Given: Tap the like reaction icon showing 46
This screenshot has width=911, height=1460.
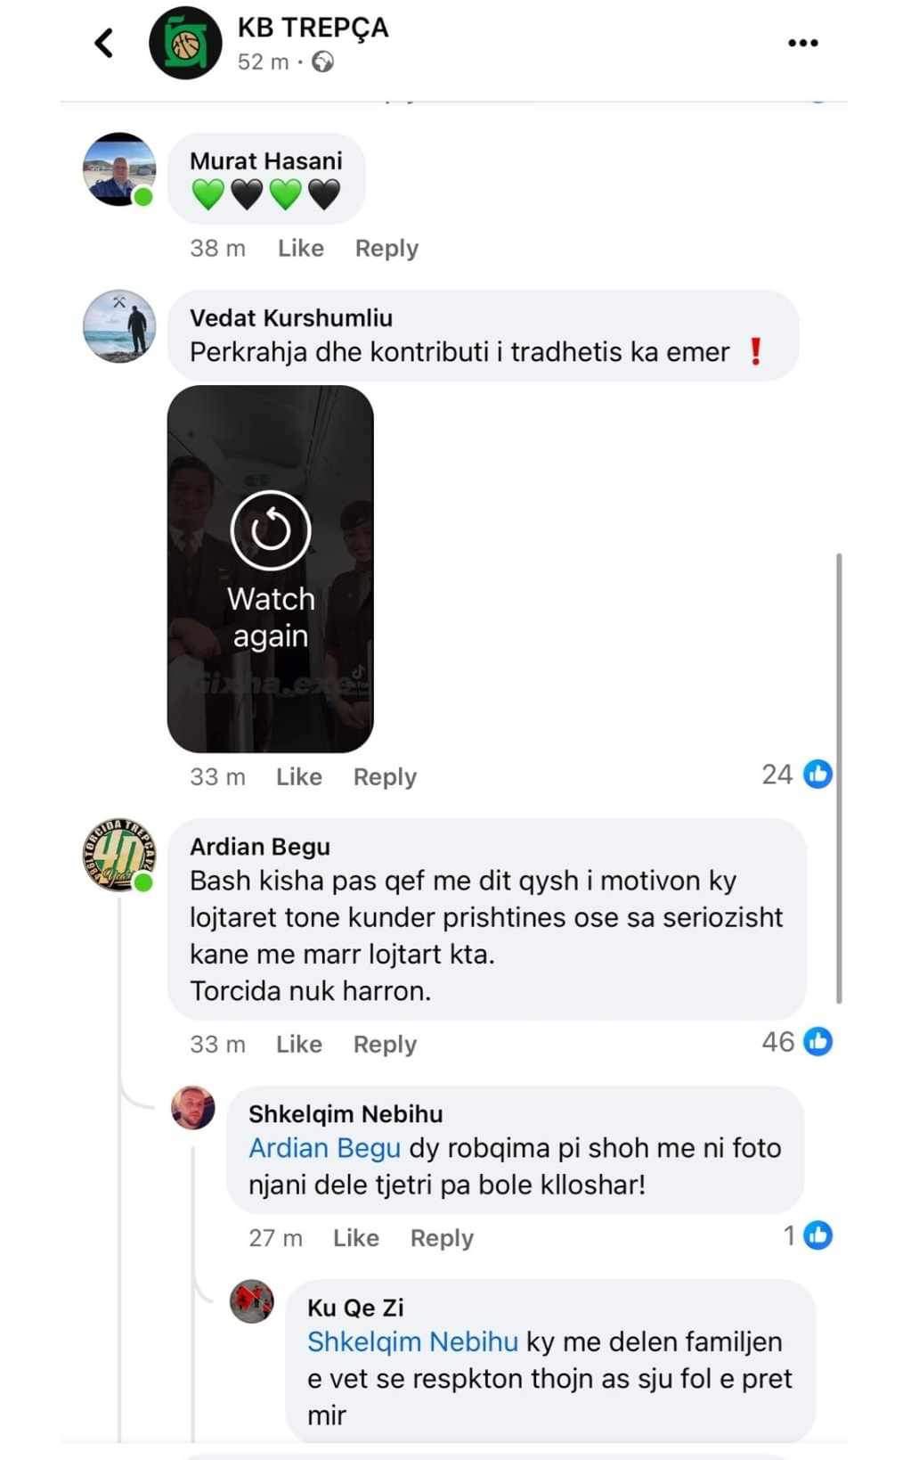Looking at the screenshot, I should point(817,1041).
